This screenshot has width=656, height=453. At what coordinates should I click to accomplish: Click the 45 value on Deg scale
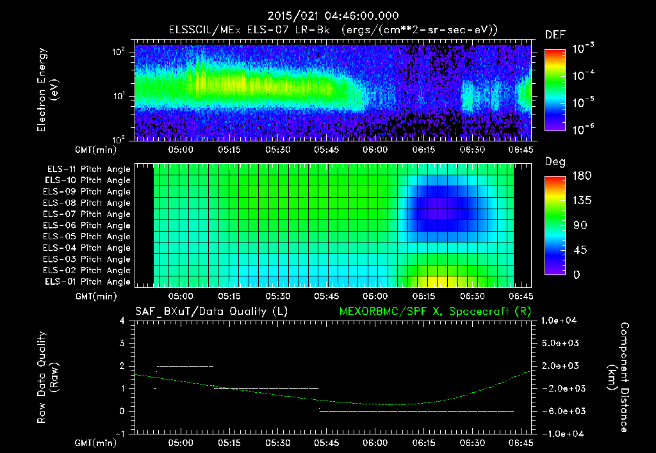click(x=579, y=250)
